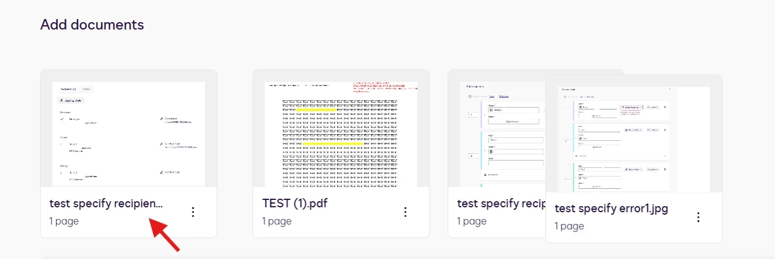Select the partially hidden third document thumbnail
775x259 pixels.
tap(502, 134)
